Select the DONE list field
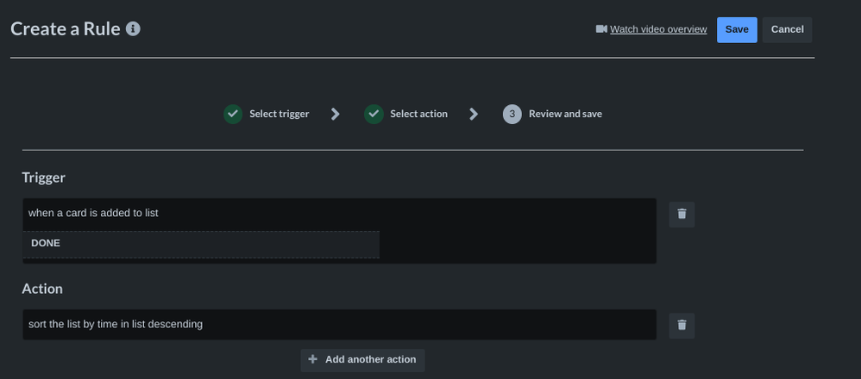Image resolution: width=861 pixels, height=379 pixels. click(x=200, y=244)
